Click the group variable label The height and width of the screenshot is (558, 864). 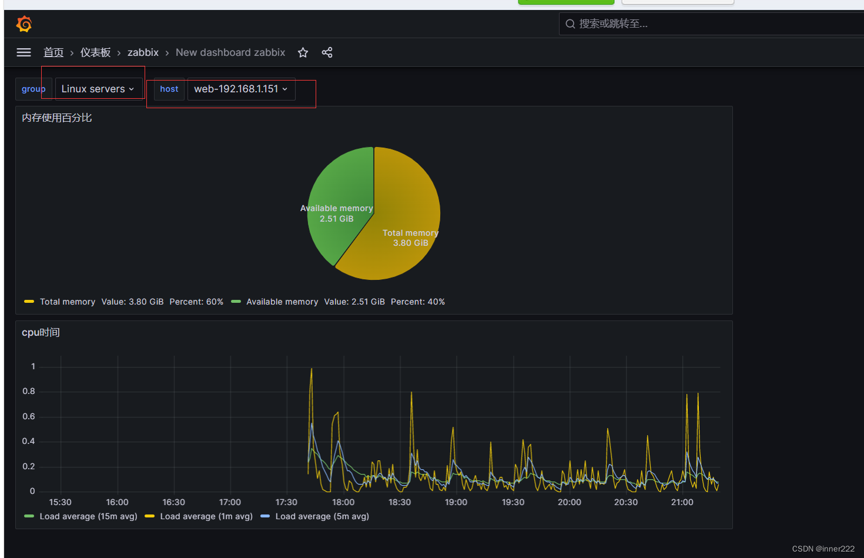pos(34,89)
